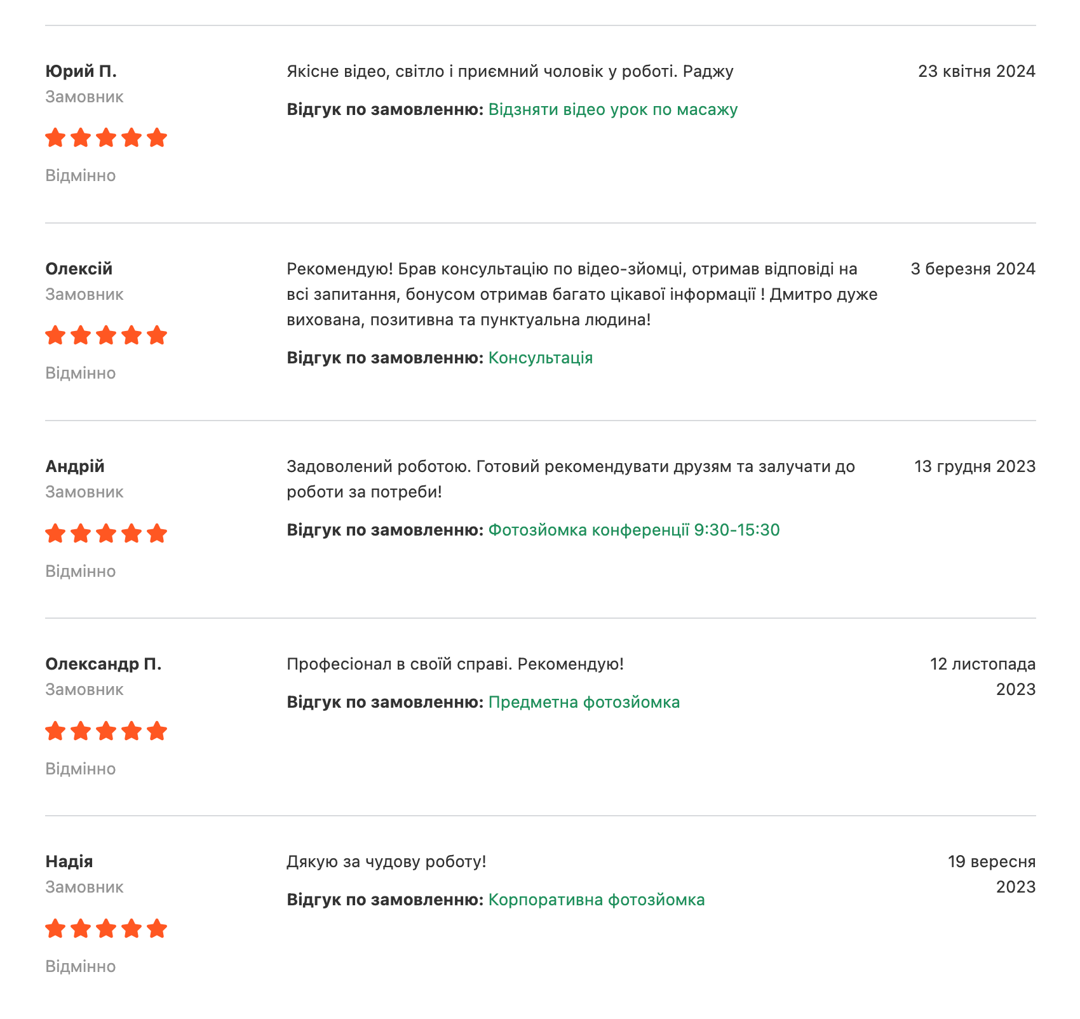
Task: Open the 'Корпоративна фотозйомка' order link
Action: tap(597, 900)
